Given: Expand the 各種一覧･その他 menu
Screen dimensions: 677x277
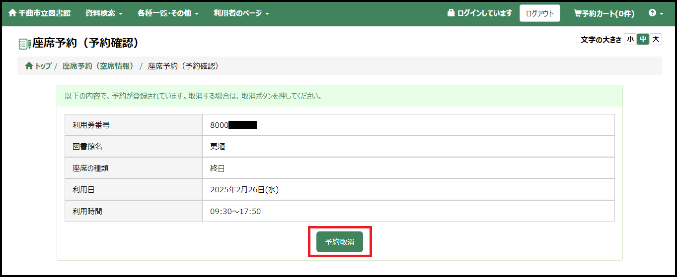Looking at the screenshot, I should [168, 13].
